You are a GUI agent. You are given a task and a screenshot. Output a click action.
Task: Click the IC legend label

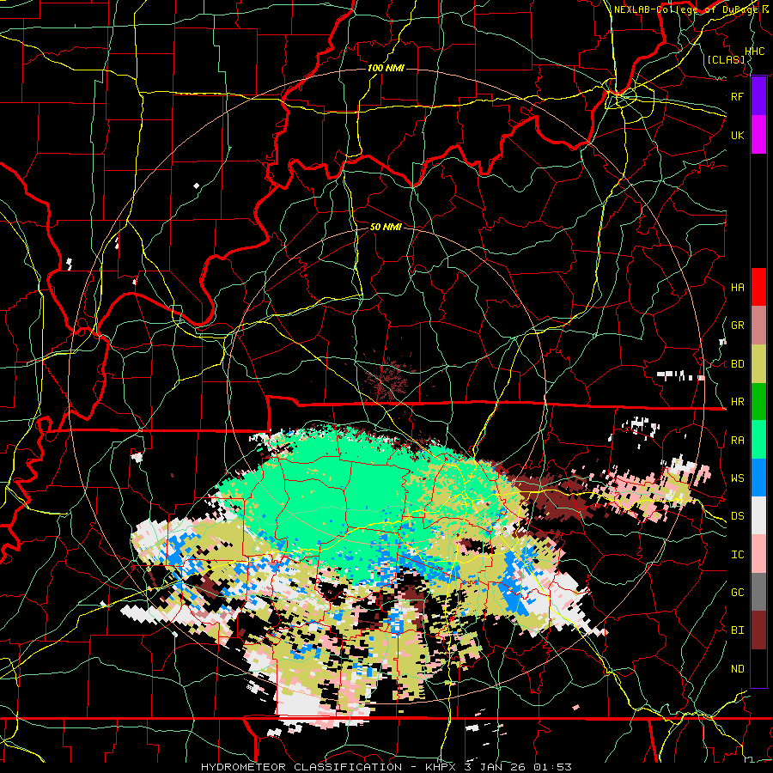tap(738, 555)
